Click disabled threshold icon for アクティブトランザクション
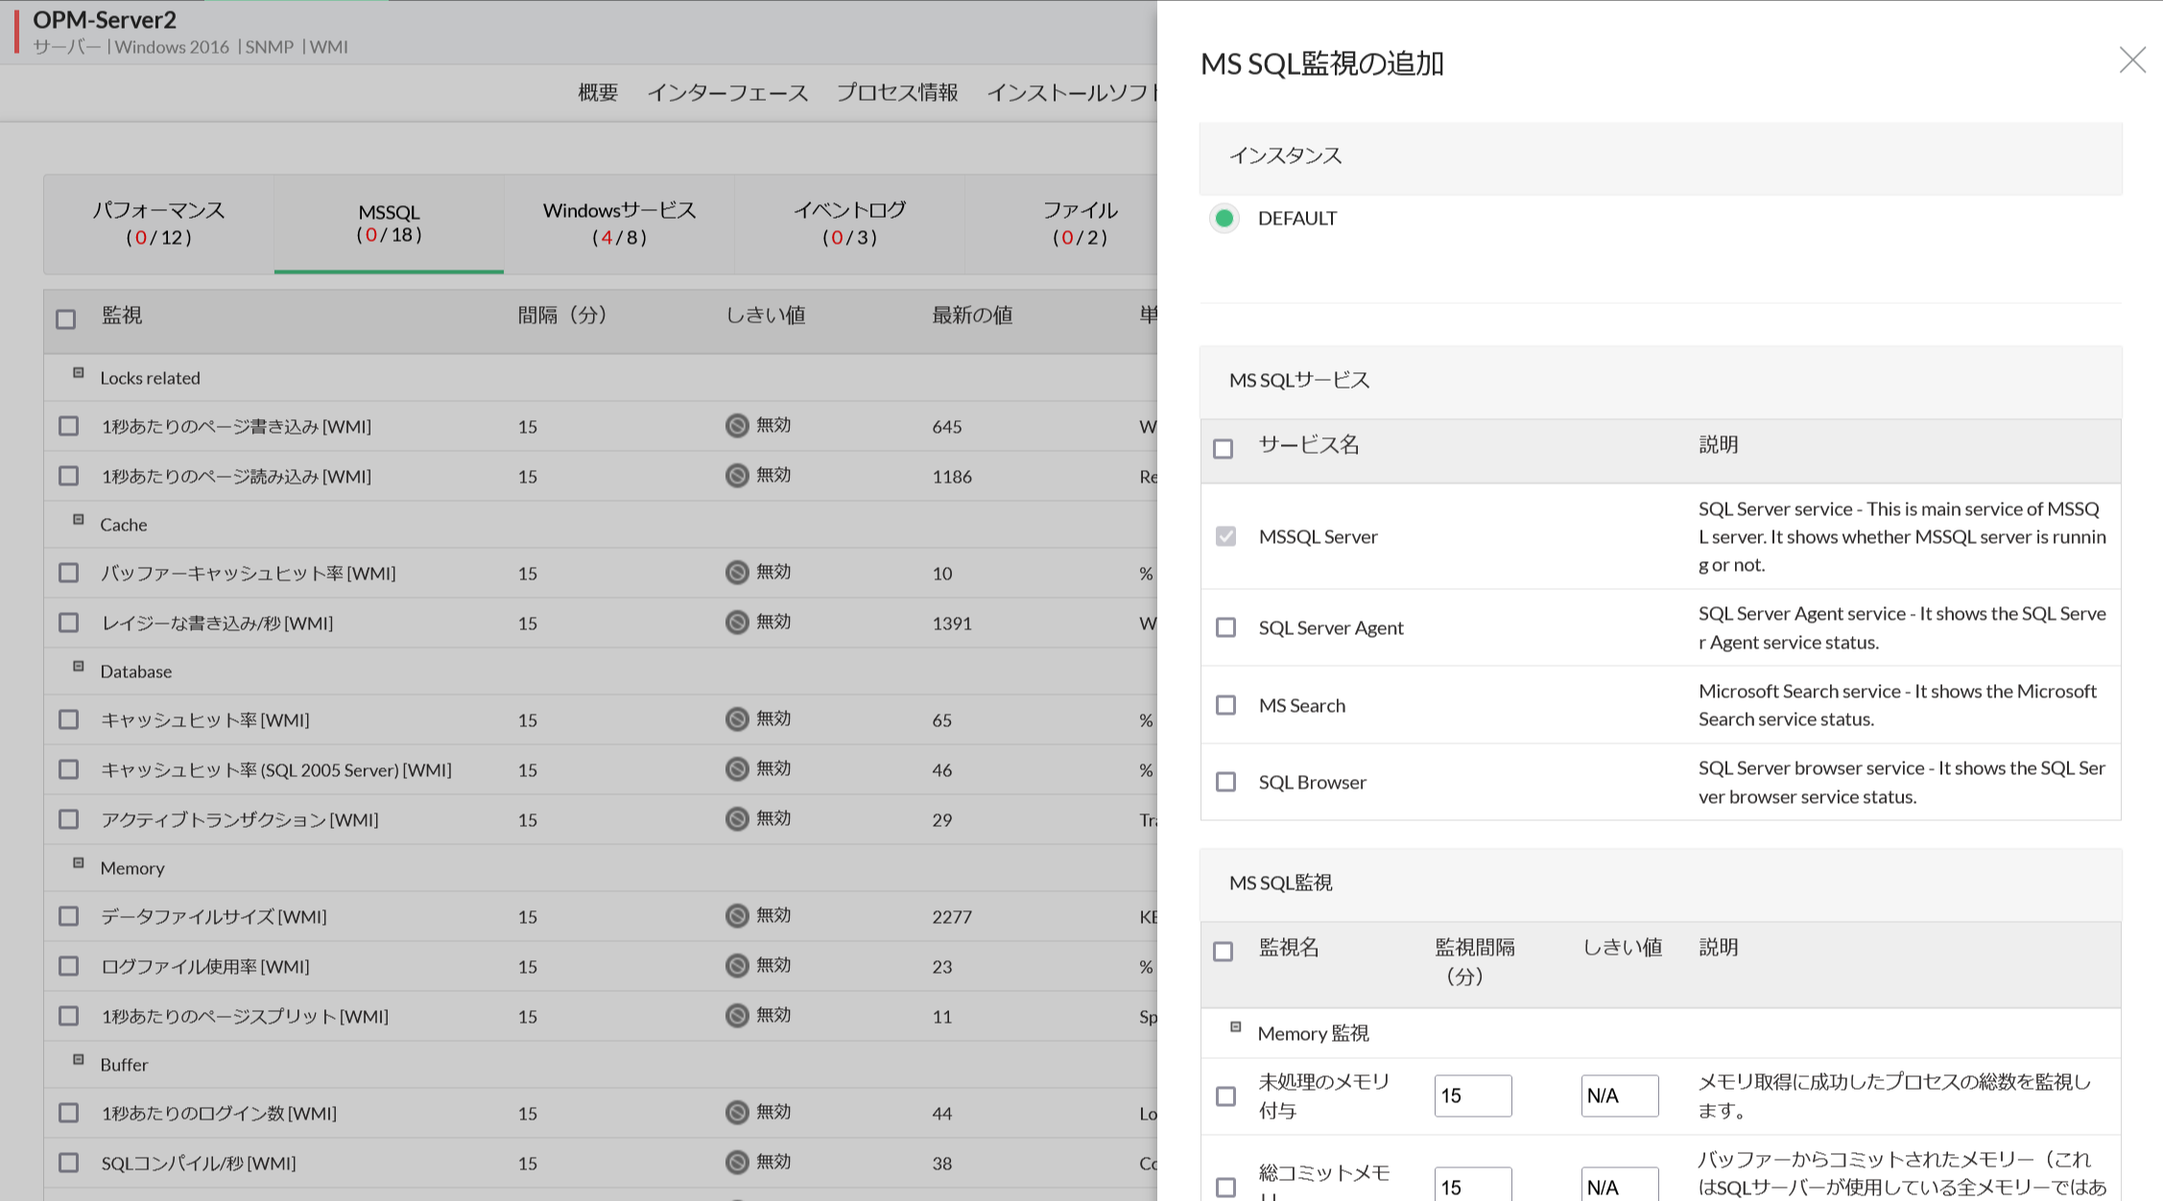Viewport: 2163px width, 1201px height. point(737,819)
